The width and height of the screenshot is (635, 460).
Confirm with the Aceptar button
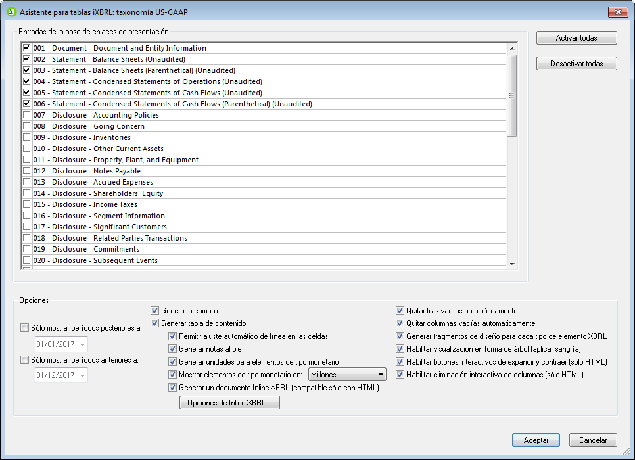click(536, 440)
